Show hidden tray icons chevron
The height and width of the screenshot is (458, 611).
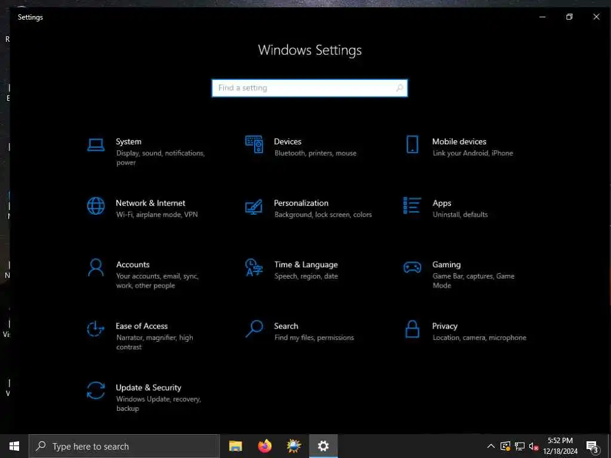coord(491,446)
